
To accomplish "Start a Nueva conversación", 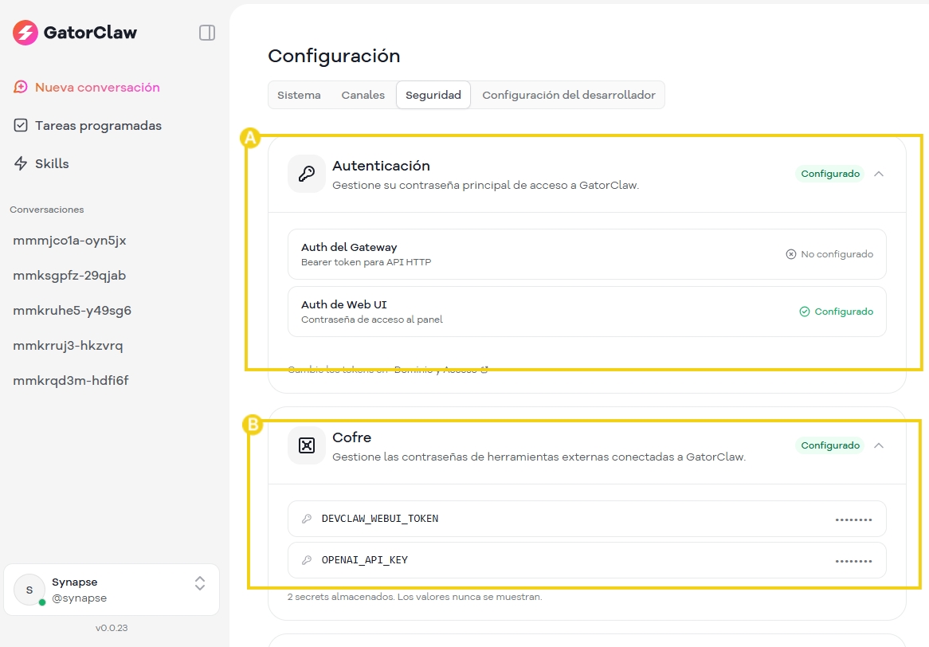I will pos(97,88).
